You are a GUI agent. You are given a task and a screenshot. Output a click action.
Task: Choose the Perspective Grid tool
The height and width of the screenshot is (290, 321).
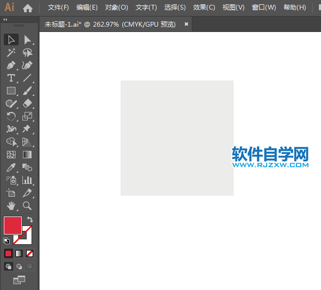click(x=27, y=142)
